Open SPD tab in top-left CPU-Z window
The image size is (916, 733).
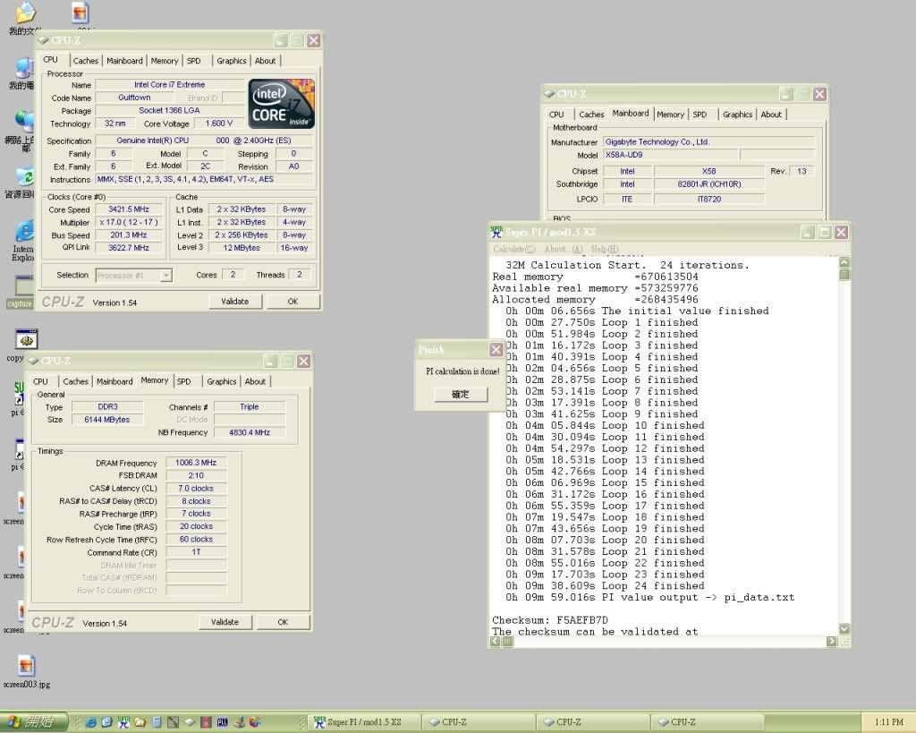tap(194, 61)
